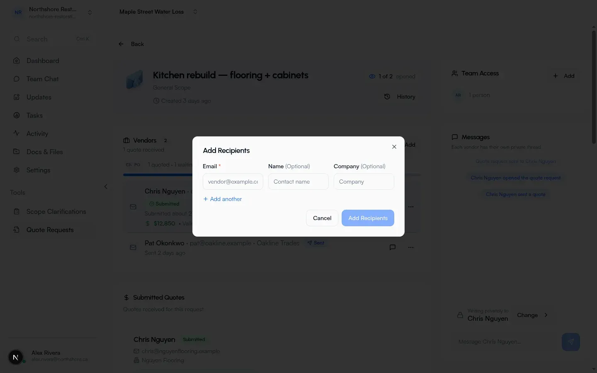Click the Team Access people icon

click(455, 73)
